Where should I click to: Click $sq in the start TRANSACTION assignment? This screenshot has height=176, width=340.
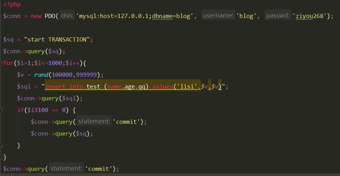pos(8,39)
